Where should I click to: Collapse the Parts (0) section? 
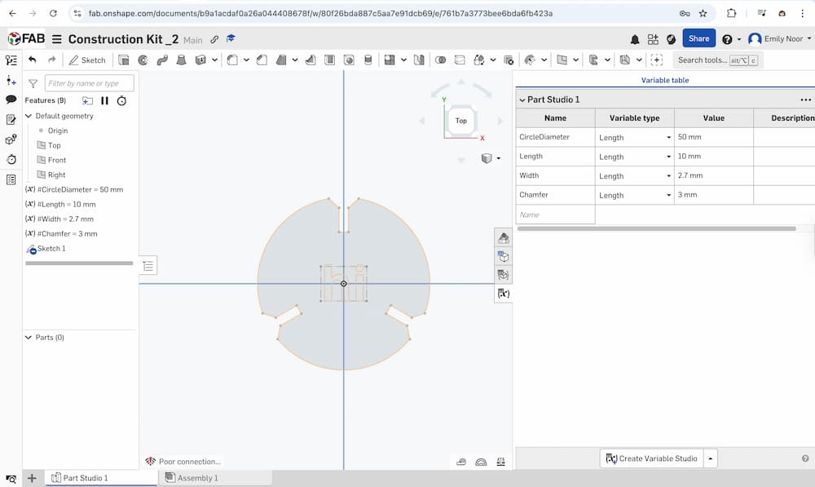tap(29, 338)
